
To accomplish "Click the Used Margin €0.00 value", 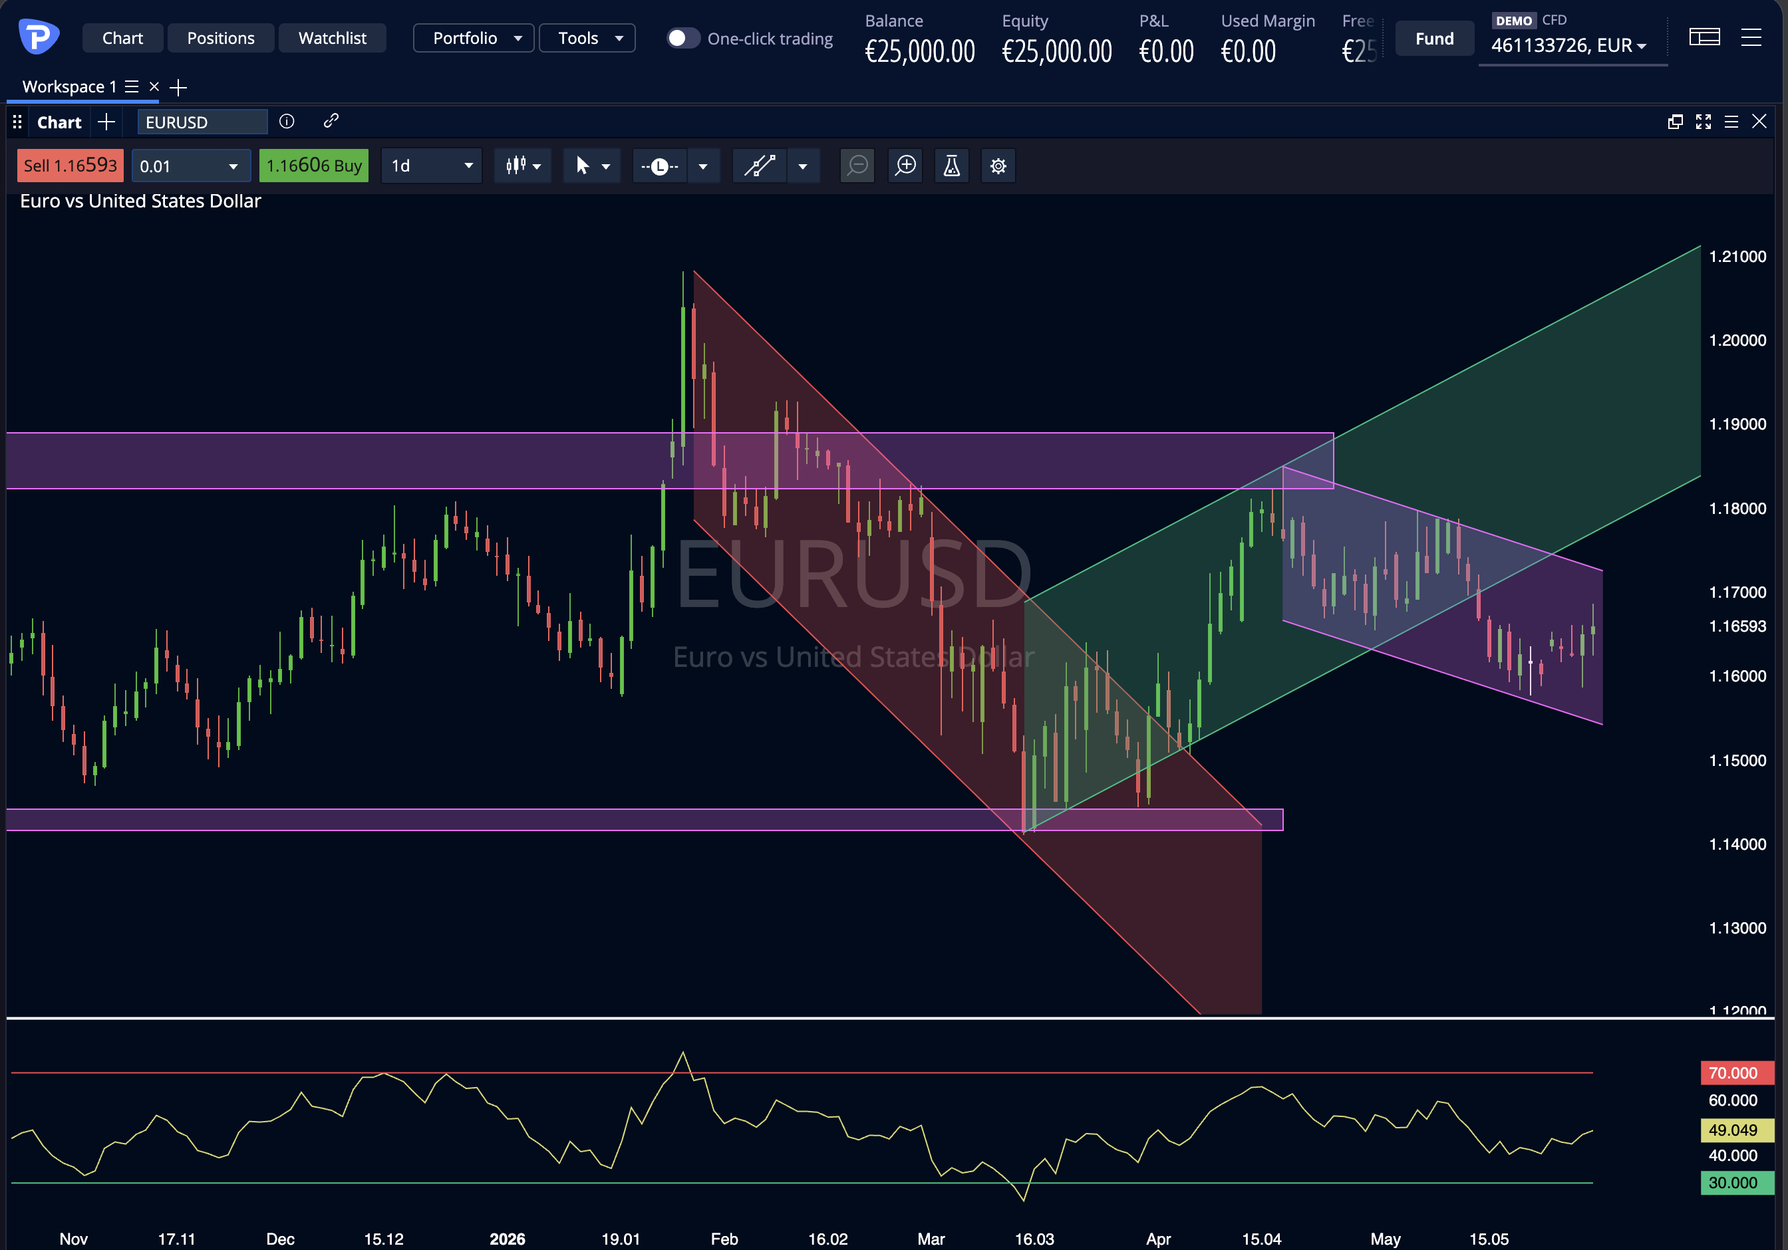I will (1249, 51).
